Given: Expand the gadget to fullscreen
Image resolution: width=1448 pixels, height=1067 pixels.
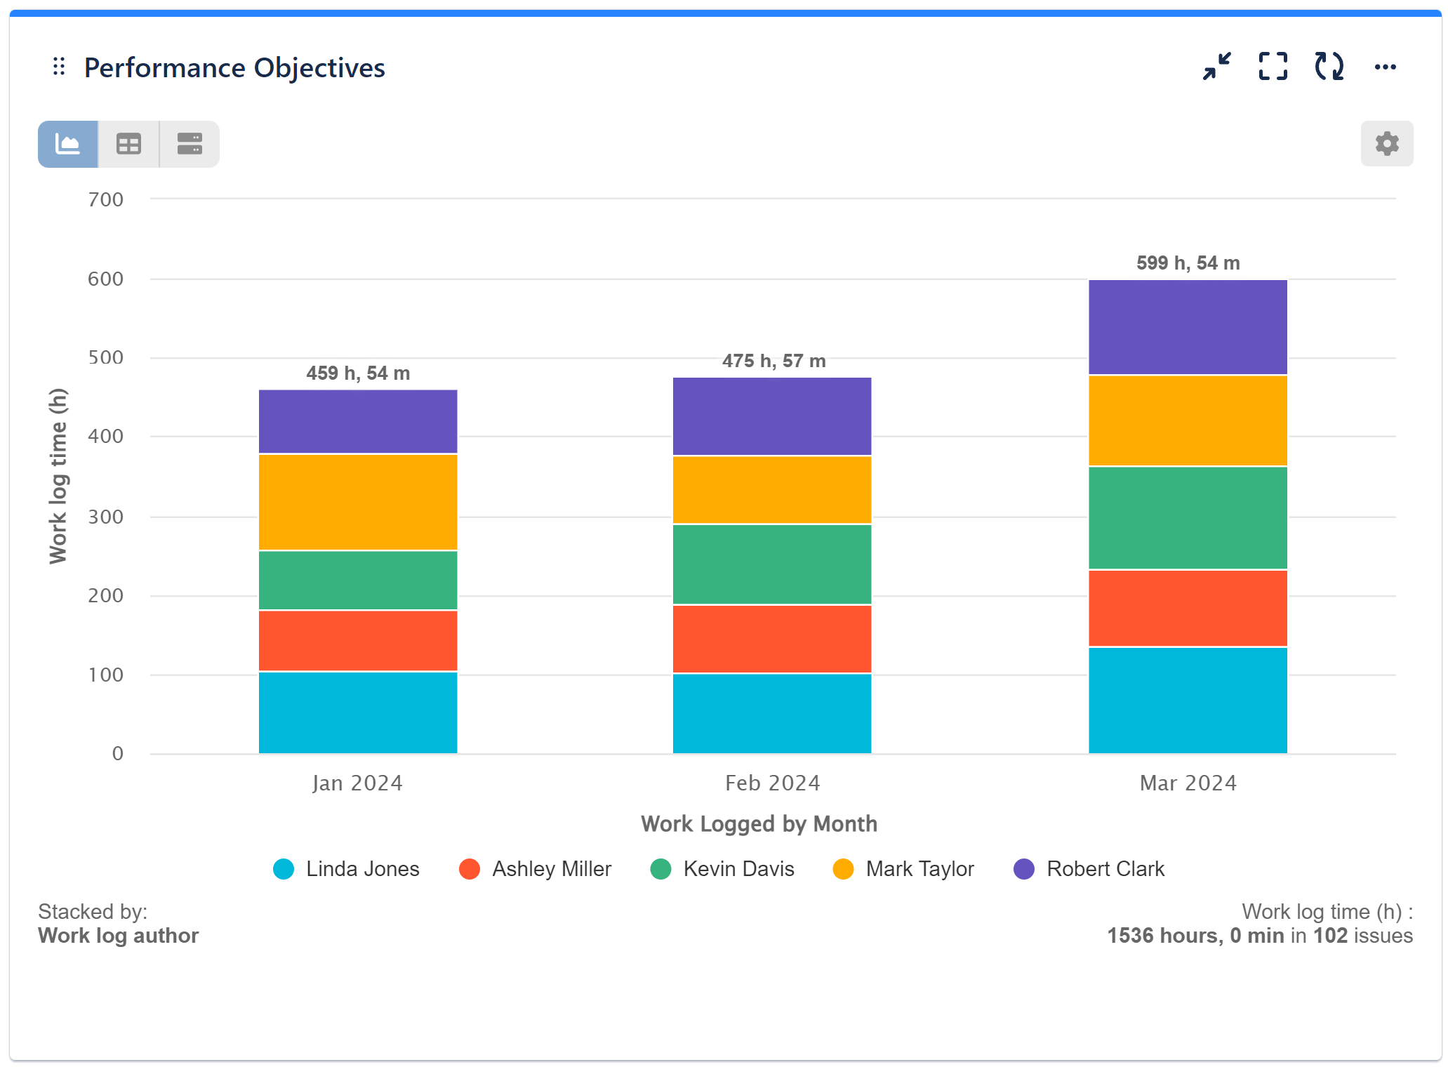Looking at the screenshot, I should tap(1273, 67).
